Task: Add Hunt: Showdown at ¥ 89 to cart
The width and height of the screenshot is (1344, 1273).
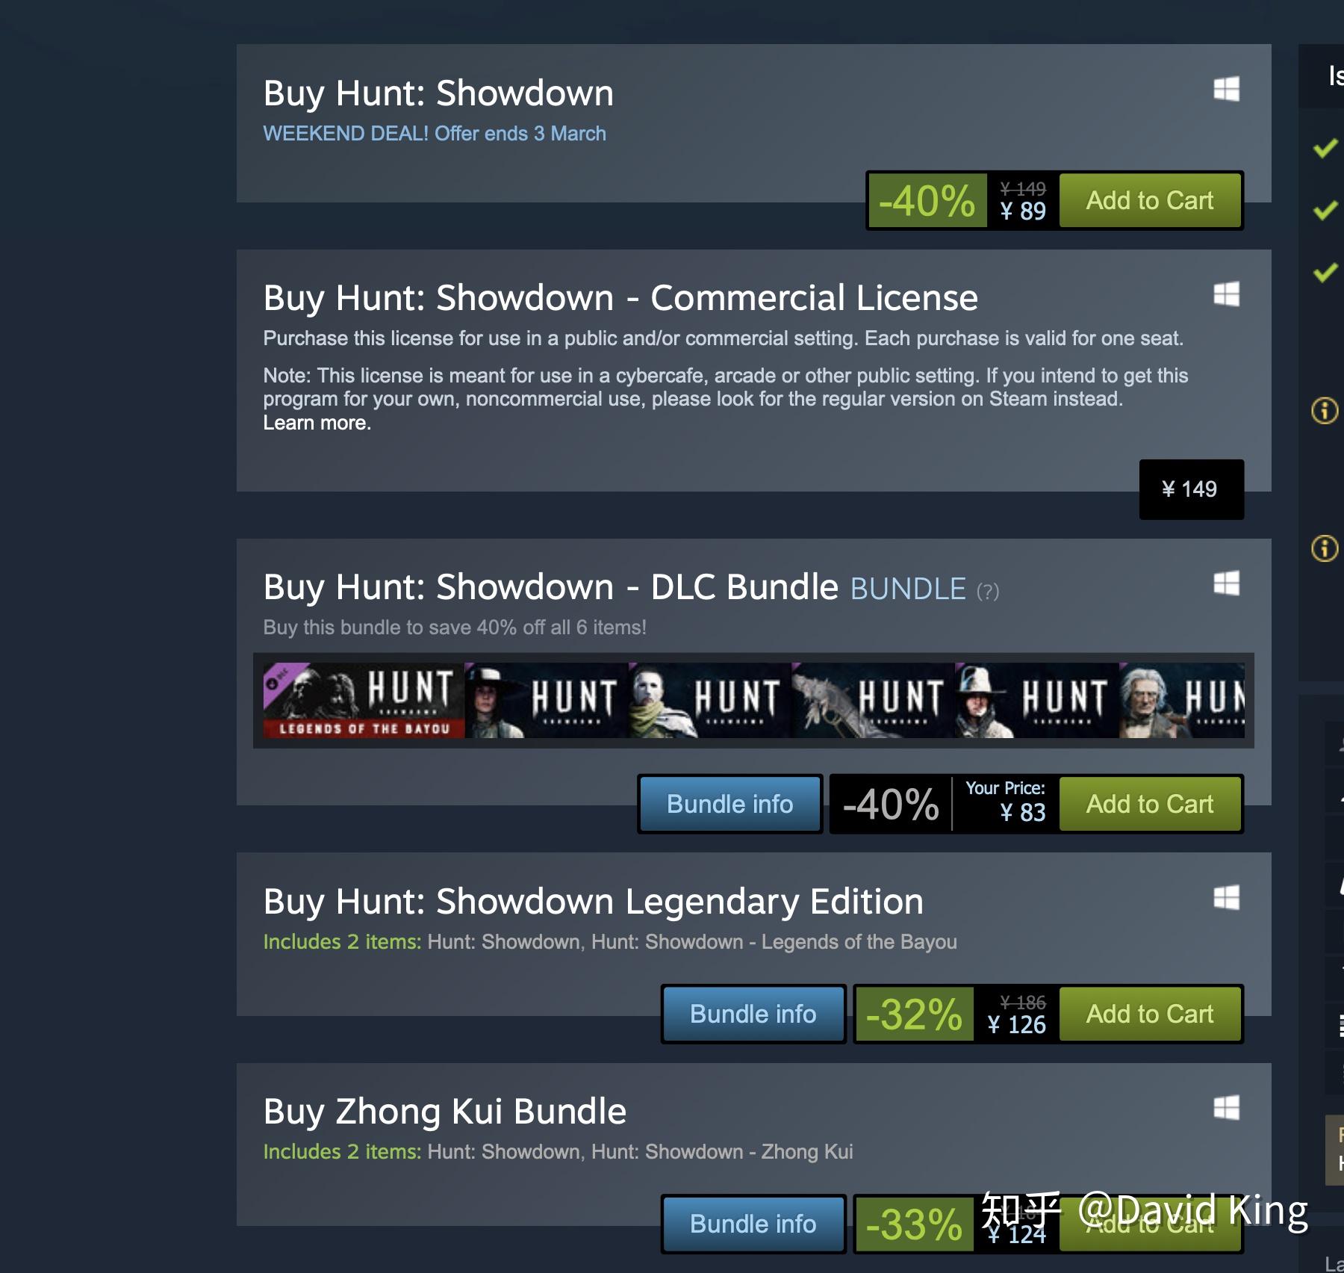Action: pyautogui.click(x=1149, y=200)
